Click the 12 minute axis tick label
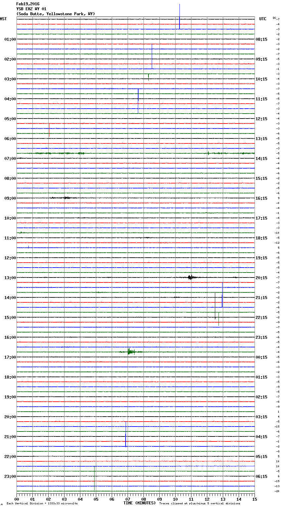 pos(207,499)
